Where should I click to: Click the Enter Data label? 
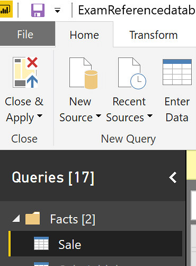pyautogui.click(x=177, y=110)
